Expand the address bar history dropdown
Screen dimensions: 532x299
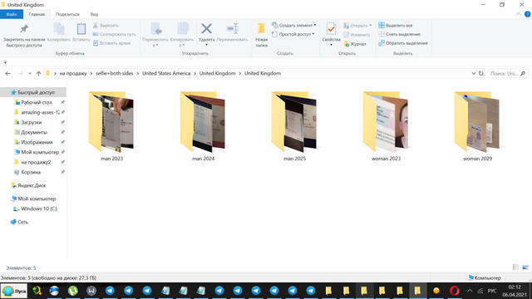tap(474, 73)
